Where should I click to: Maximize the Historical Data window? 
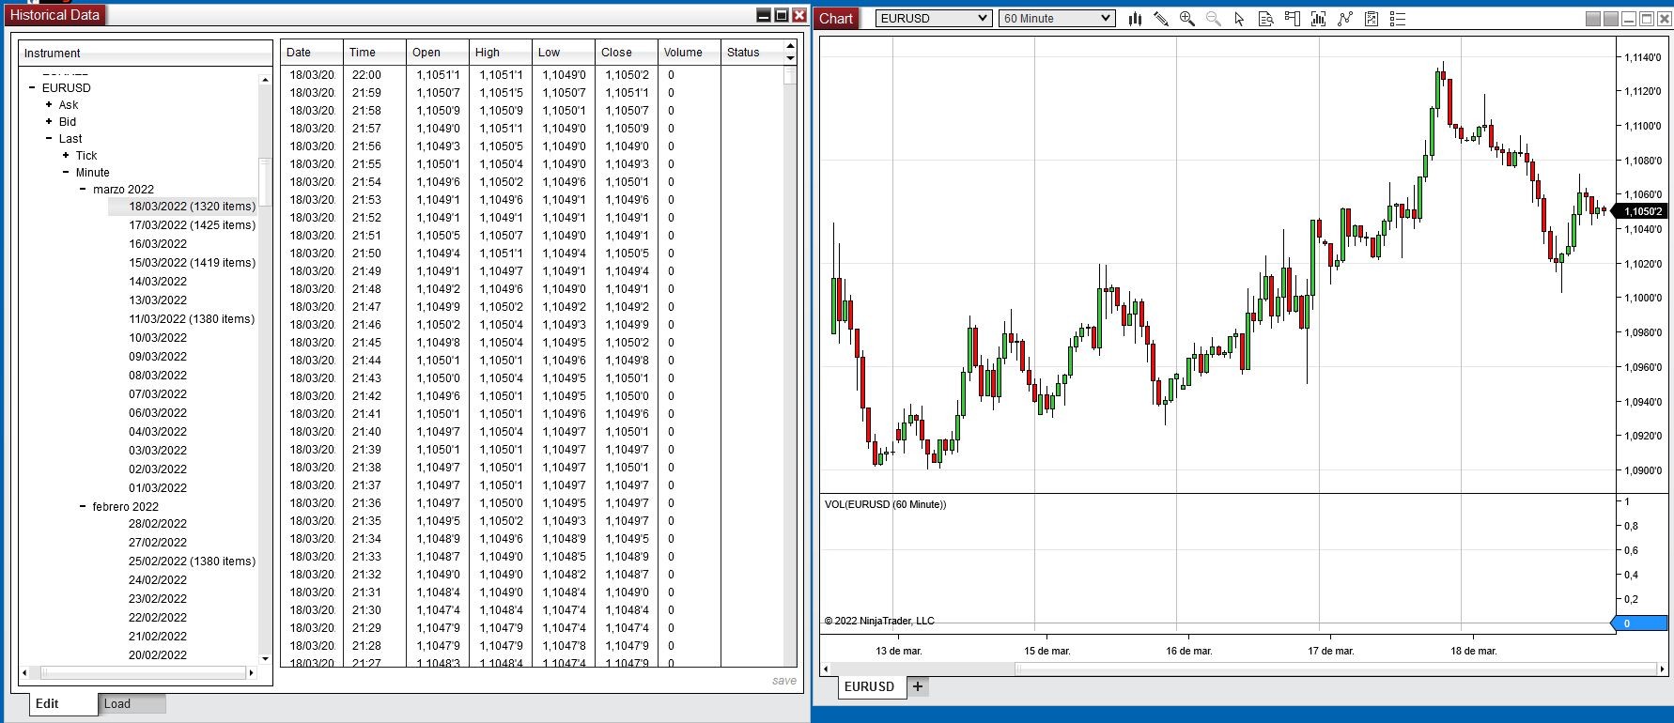point(782,15)
